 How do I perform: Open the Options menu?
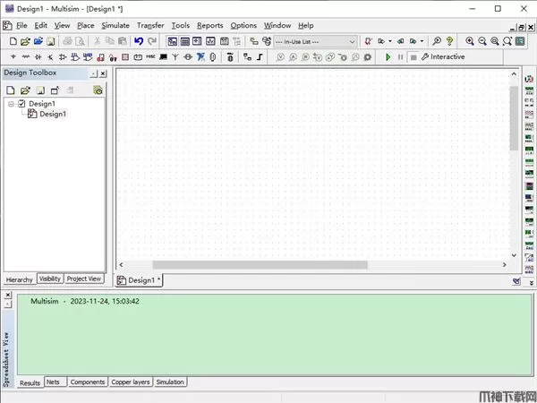243,26
